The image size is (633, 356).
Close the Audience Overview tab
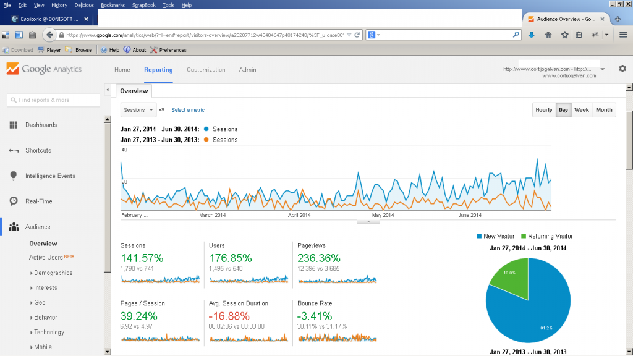click(602, 19)
